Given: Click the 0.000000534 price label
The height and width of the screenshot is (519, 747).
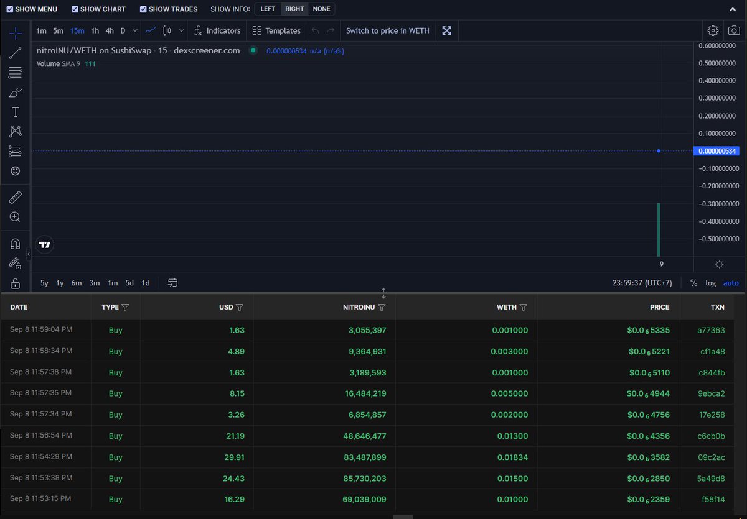Looking at the screenshot, I should click(716, 151).
